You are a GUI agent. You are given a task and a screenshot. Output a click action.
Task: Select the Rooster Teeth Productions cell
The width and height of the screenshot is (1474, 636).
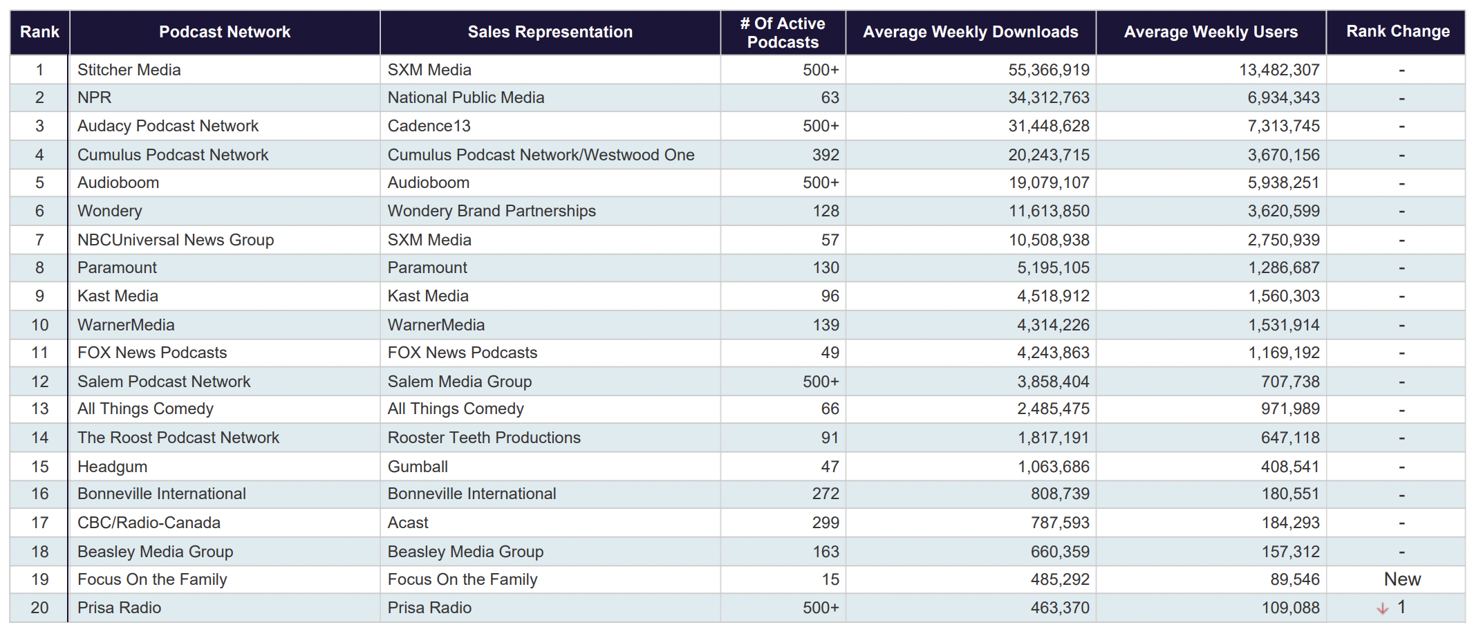tap(484, 438)
